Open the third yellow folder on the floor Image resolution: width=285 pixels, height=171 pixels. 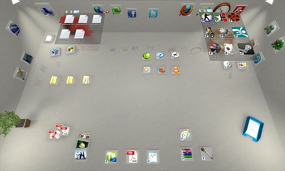[87, 80]
